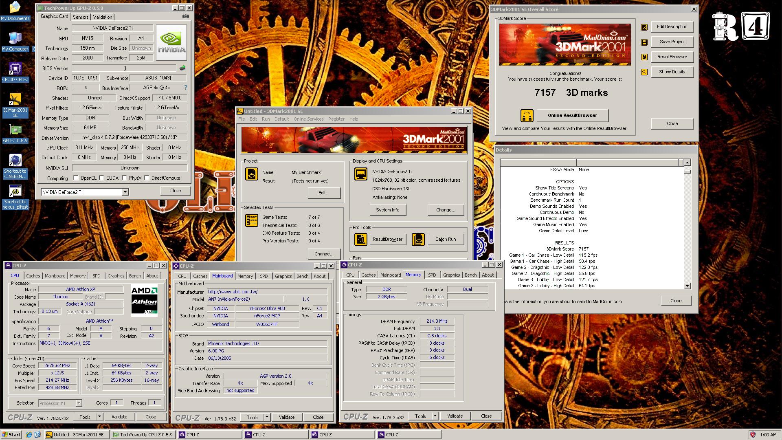
Task: Open My Documents desktop icon
Action: [15, 11]
